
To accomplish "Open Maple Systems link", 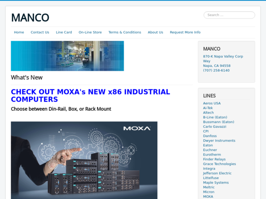I will pos(216,183).
